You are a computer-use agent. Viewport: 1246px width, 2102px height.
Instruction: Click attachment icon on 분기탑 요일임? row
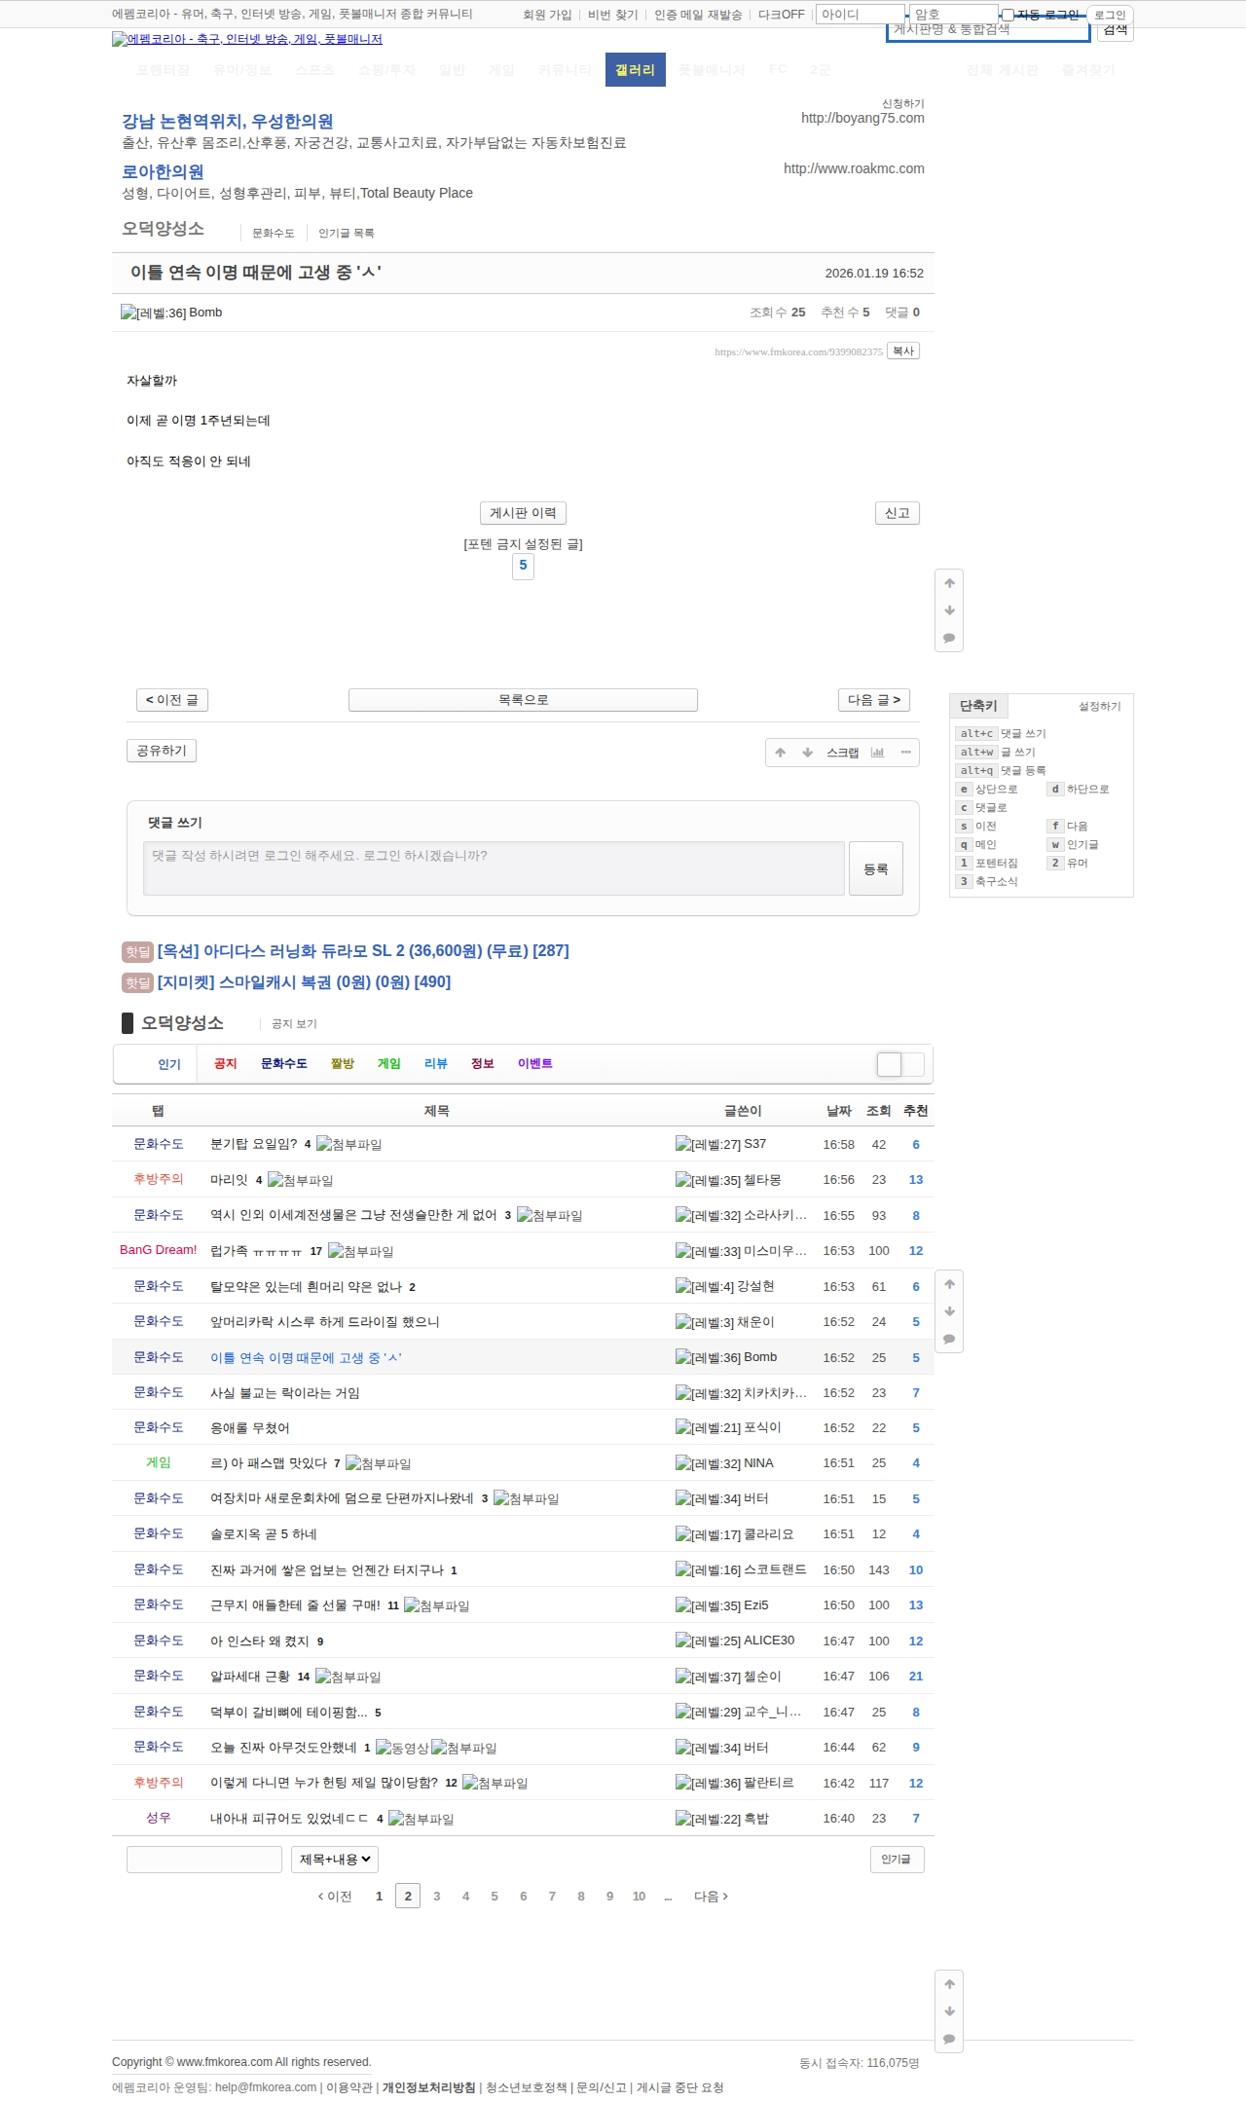coord(348,1144)
